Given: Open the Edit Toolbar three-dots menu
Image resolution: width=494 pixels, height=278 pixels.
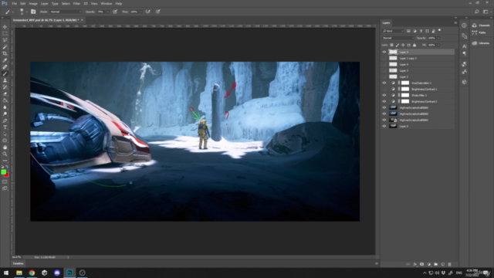Looking at the screenshot, I should coord(5,161).
